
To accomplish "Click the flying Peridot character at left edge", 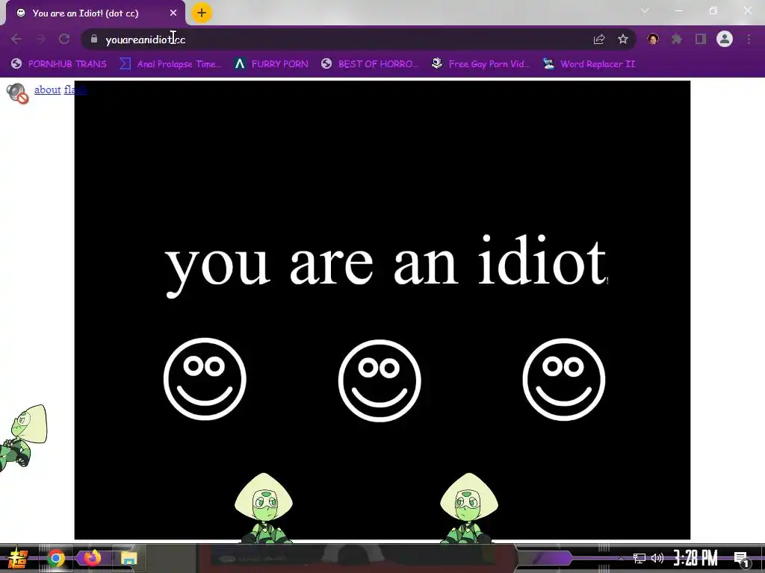I will pos(23,437).
